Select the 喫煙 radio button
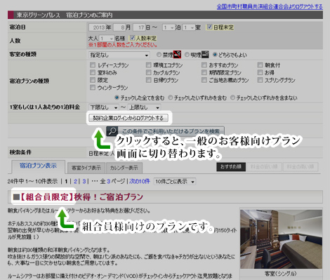This screenshot has height=280, width=330. (187, 55)
